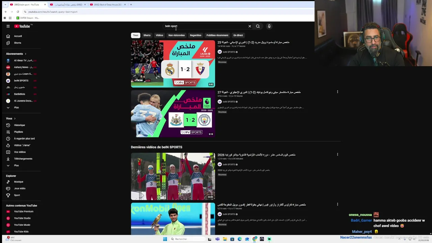Select the Tous filter chip
This screenshot has height=243, width=432.
click(x=135, y=35)
